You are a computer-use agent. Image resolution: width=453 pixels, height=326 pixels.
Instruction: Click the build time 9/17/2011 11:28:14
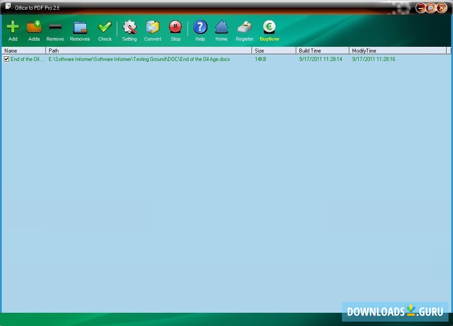(x=320, y=59)
